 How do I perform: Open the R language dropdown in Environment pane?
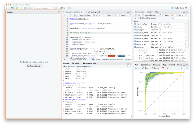136,18
